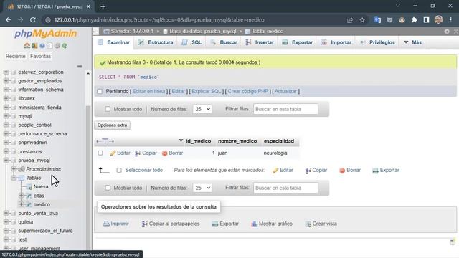
Task: Click upper Filtrar filas search field
Action: click(x=285, y=109)
